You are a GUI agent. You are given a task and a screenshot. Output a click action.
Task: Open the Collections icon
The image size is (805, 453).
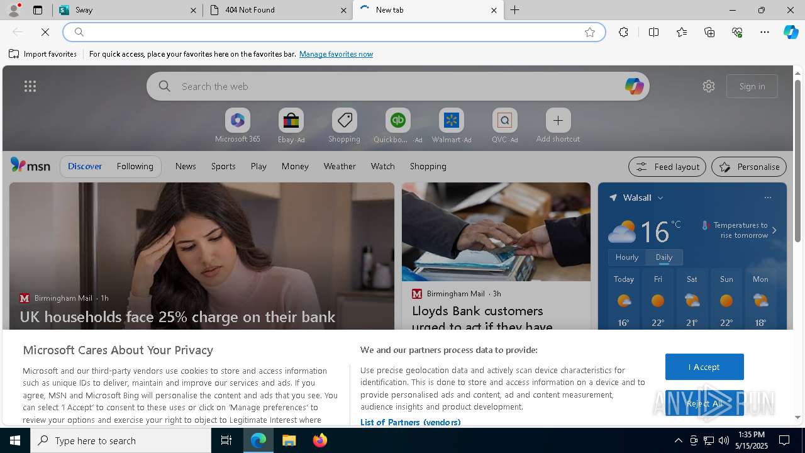(x=709, y=32)
